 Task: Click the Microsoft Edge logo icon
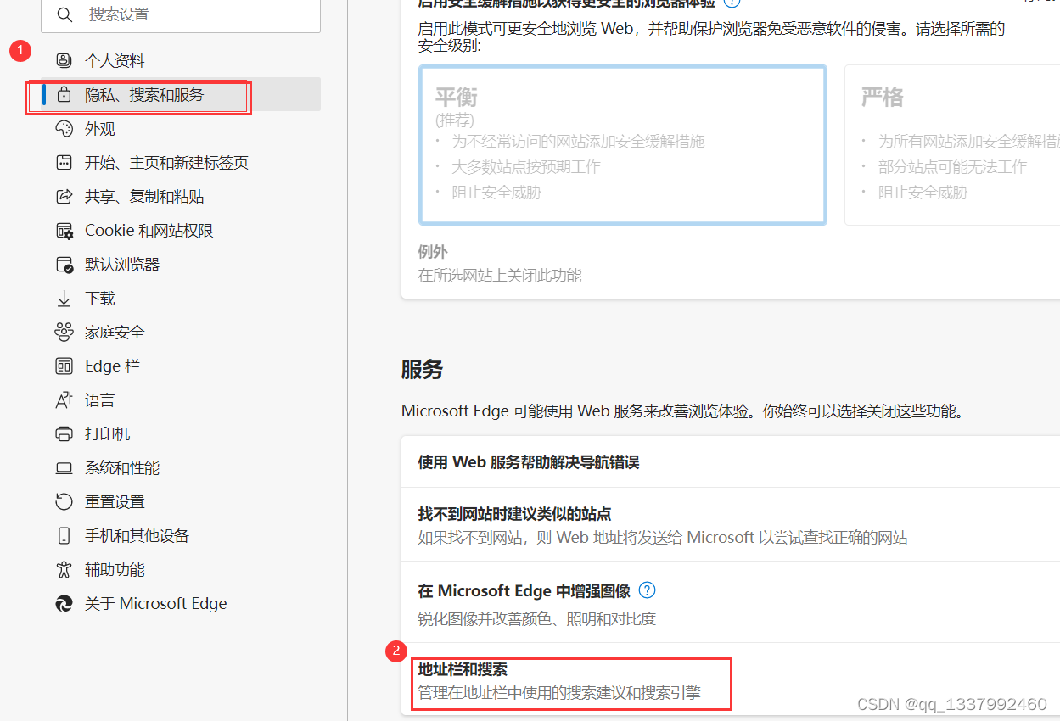pyautogui.click(x=64, y=603)
